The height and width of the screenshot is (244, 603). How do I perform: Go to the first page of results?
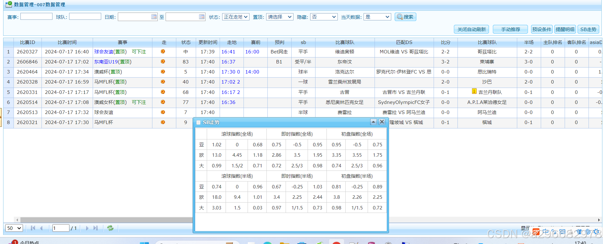tap(33, 228)
